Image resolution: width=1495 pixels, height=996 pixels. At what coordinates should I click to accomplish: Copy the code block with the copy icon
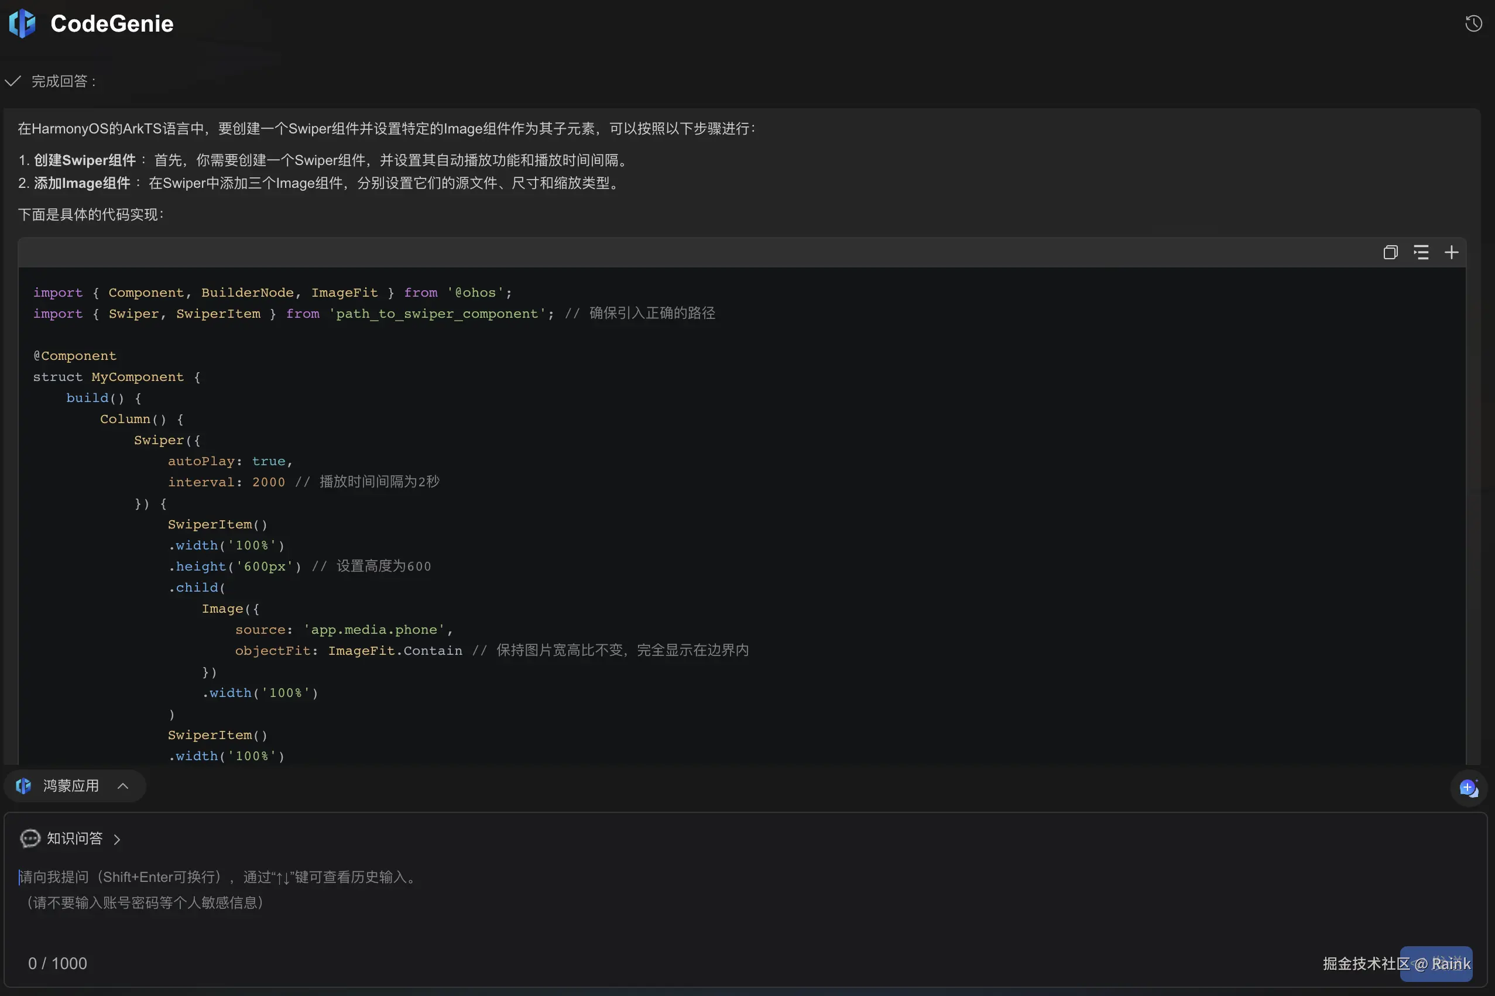[x=1390, y=253]
